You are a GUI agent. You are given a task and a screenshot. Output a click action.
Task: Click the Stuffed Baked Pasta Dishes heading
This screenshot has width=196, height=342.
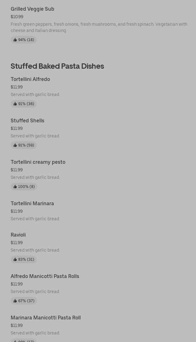pyautogui.click(x=57, y=66)
